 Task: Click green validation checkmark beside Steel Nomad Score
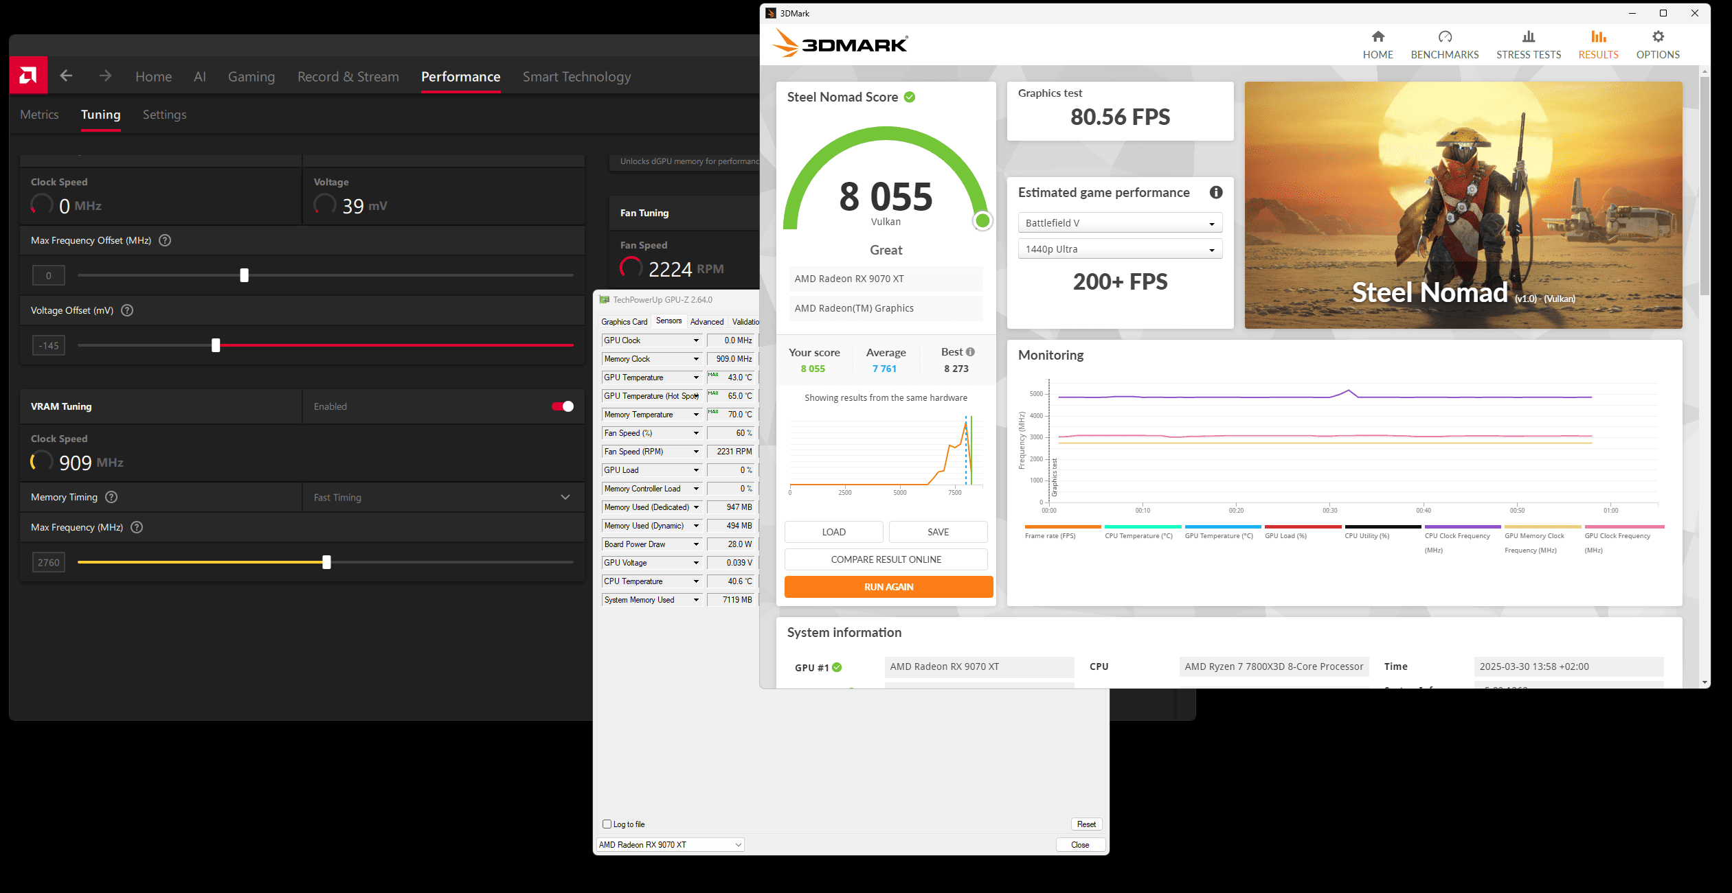click(x=910, y=97)
